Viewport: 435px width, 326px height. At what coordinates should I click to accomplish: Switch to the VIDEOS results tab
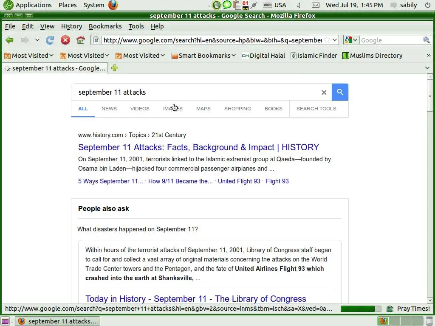click(x=140, y=109)
